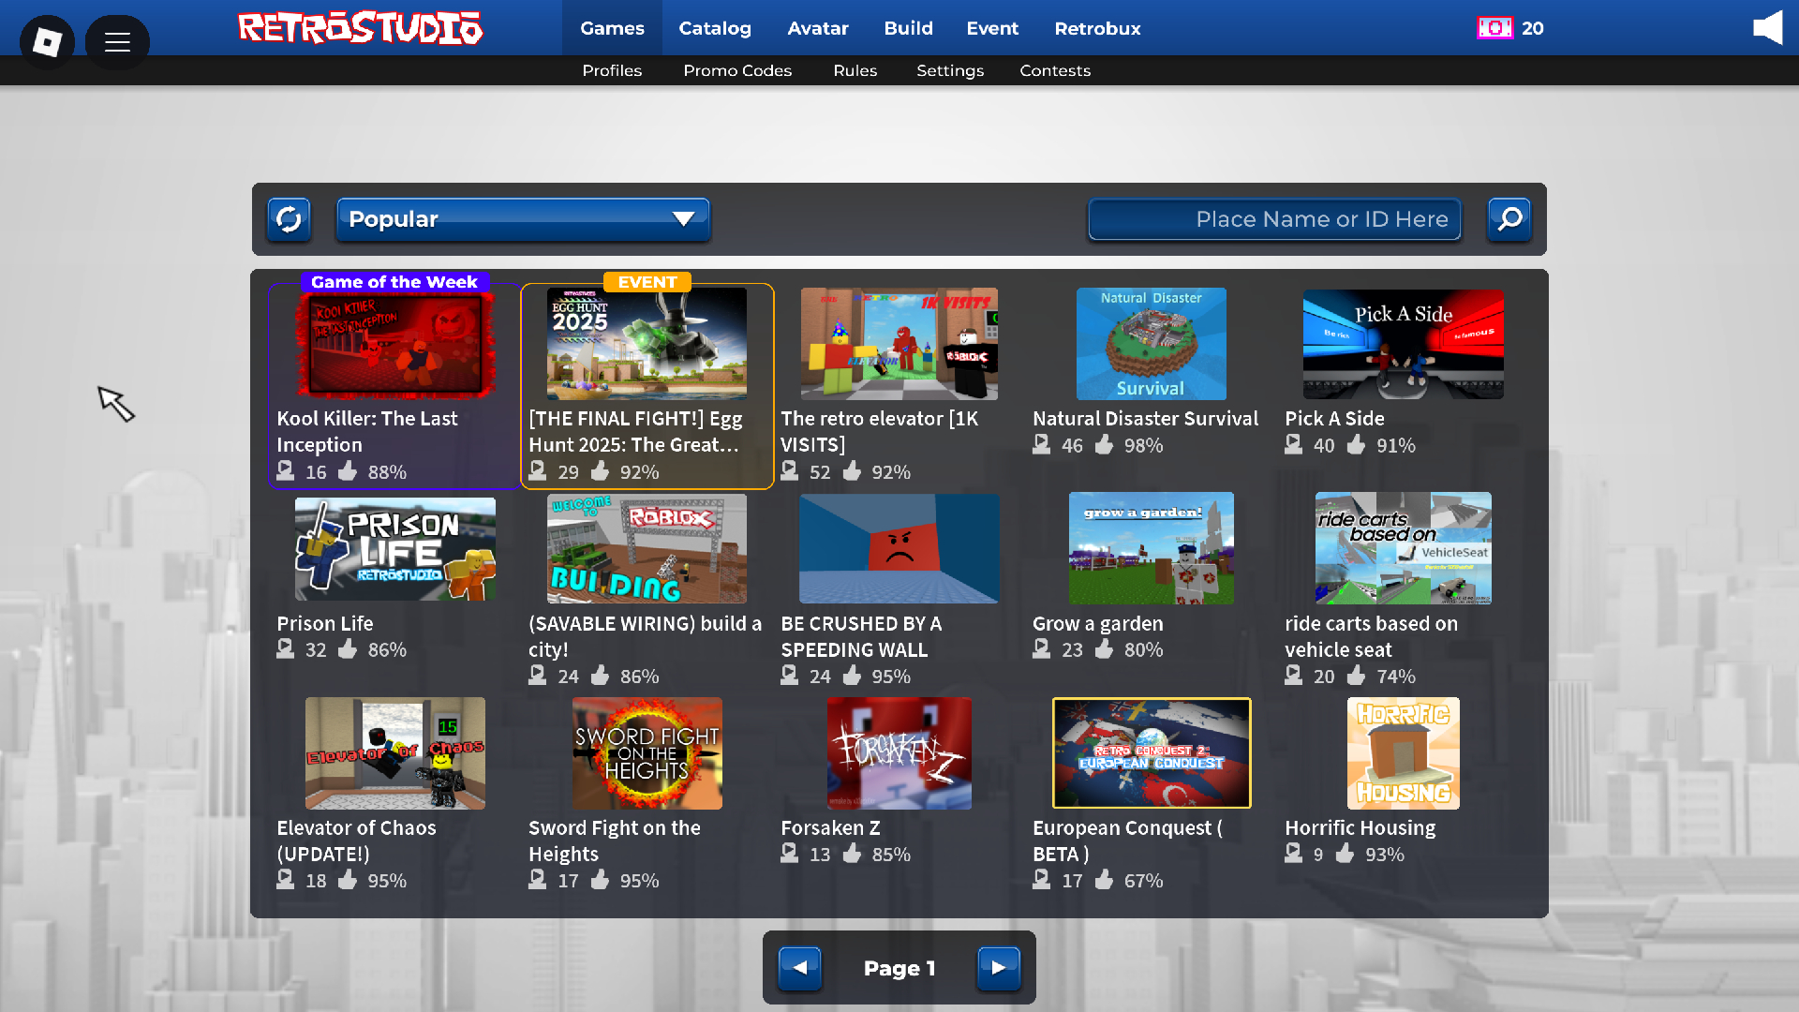This screenshot has width=1799, height=1012.
Task: Open the Build tab
Action: point(908,28)
